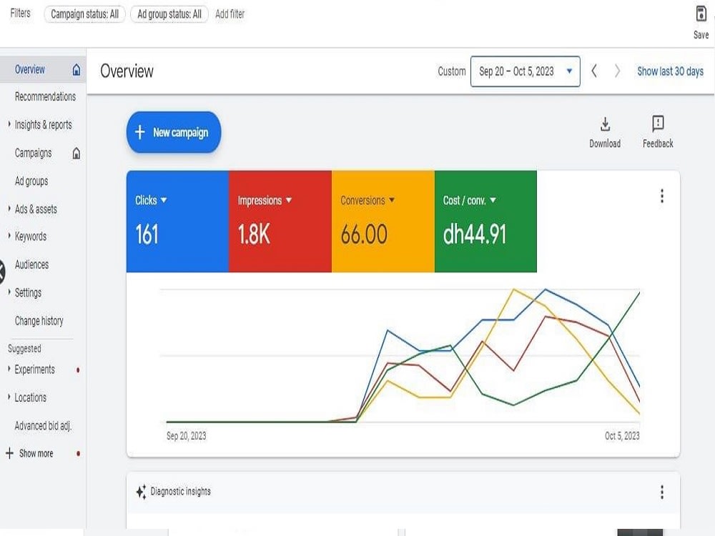The width and height of the screenshot is (715, 536).
Task: Click the home icon beside Campaigns
Action: [77, 153]
